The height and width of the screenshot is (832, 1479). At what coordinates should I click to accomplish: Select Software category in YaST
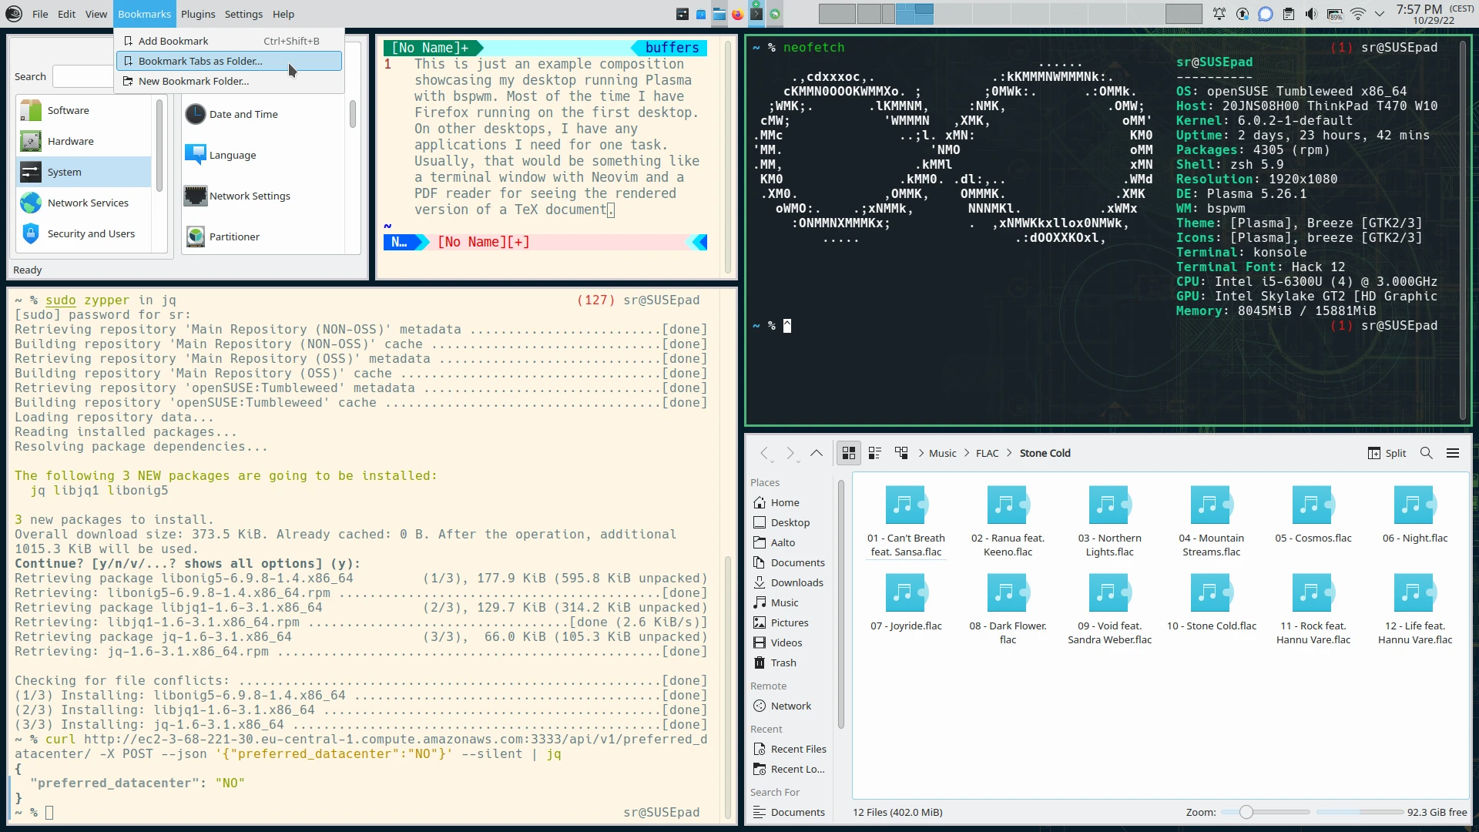83,110
